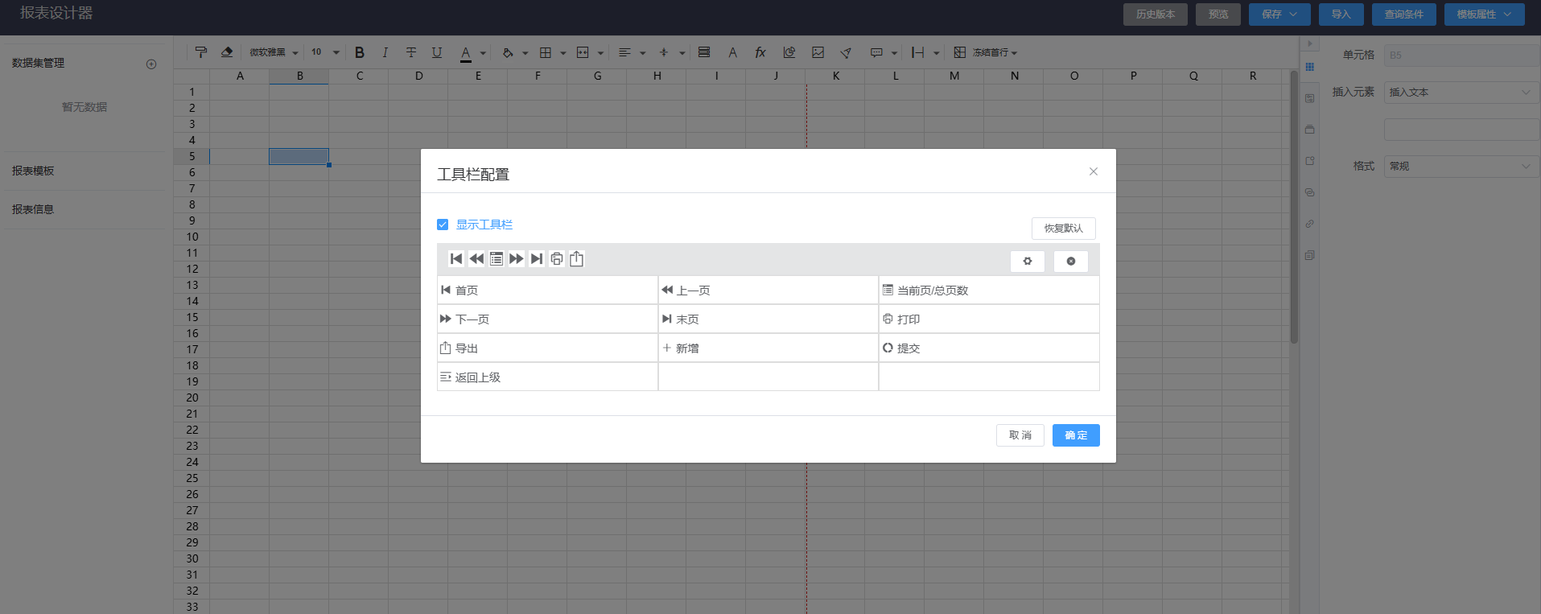Select the 提交 toolbar option
The width and height of the screenshot is (1541, 614).
tap(989, 348)
